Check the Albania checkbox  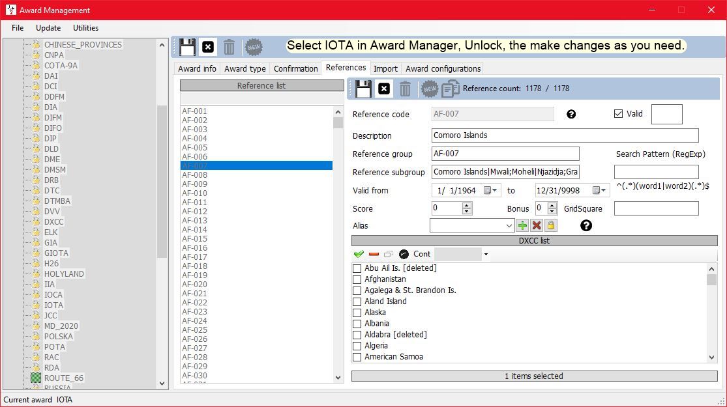click(357, 324)
